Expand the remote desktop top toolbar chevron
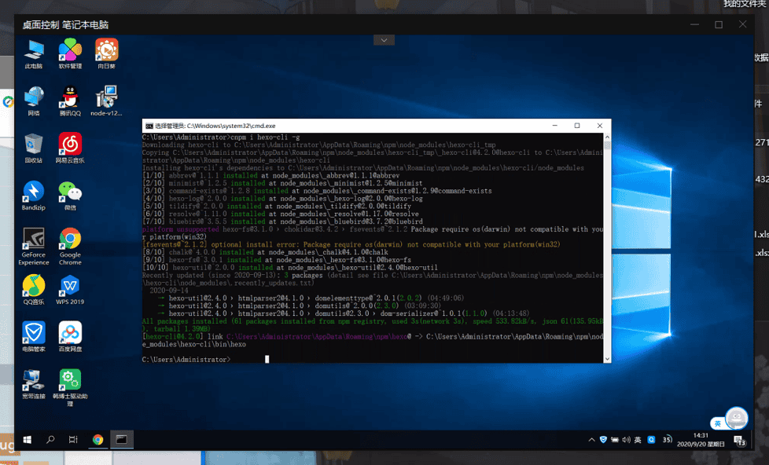The width and height of the screenshot is (769, 465). 384,40
